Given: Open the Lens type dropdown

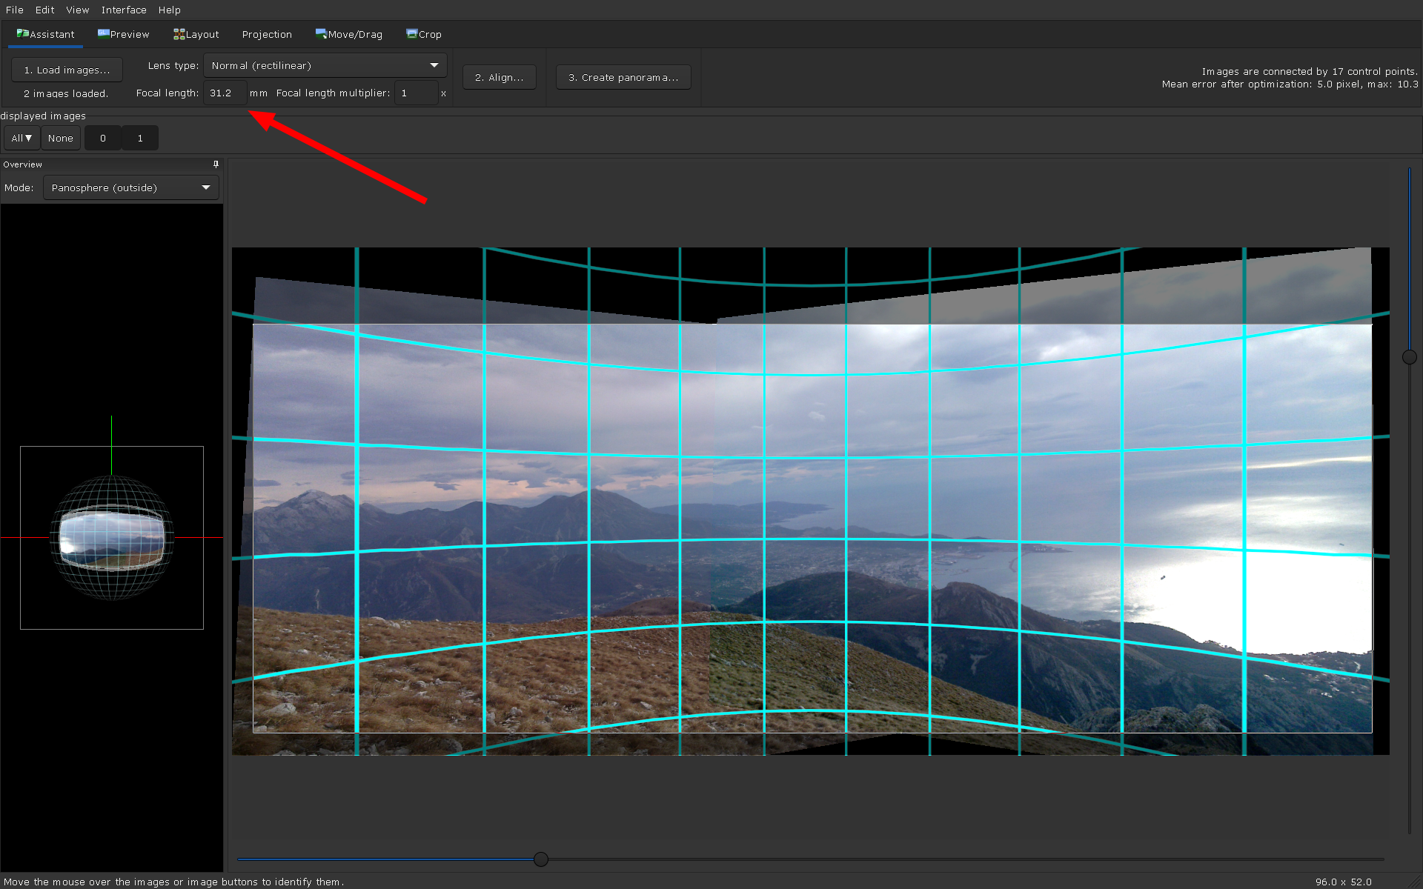Looking at the screenshot, I should tap(325, 65).
